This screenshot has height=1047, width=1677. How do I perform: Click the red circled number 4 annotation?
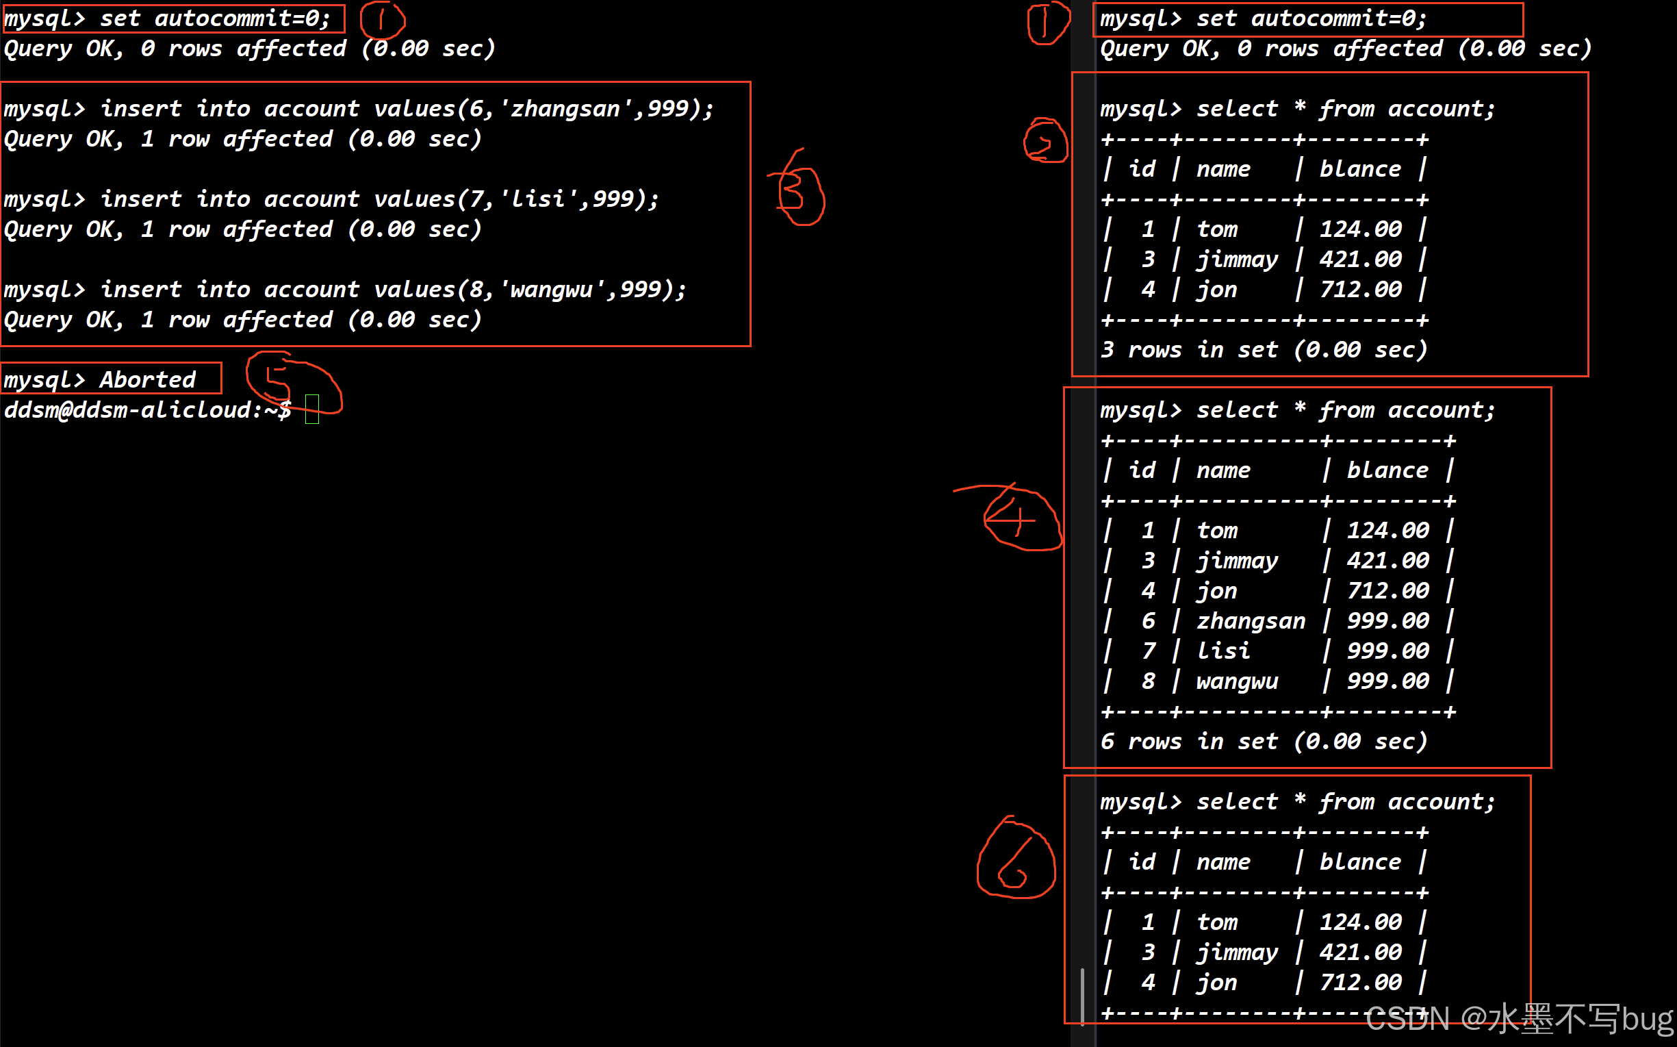(x=1020, y=519)
